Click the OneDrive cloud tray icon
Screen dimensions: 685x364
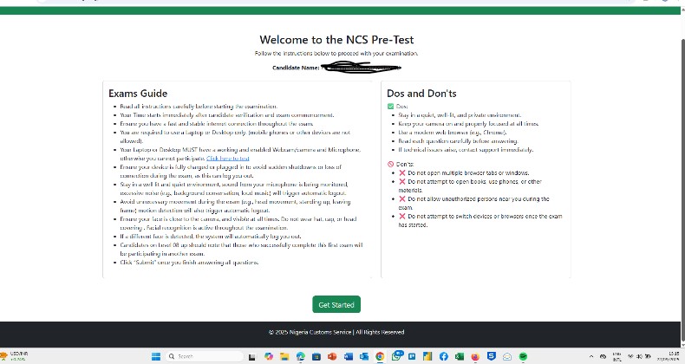[603, 356]
